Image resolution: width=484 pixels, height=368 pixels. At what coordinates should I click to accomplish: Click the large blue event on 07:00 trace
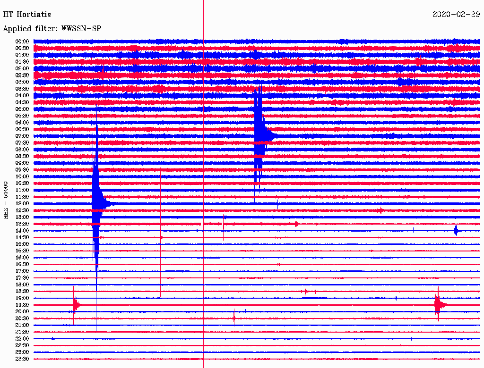coord(259,136)
